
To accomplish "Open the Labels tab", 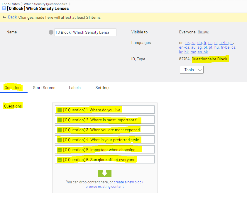I will pos(75,88).
